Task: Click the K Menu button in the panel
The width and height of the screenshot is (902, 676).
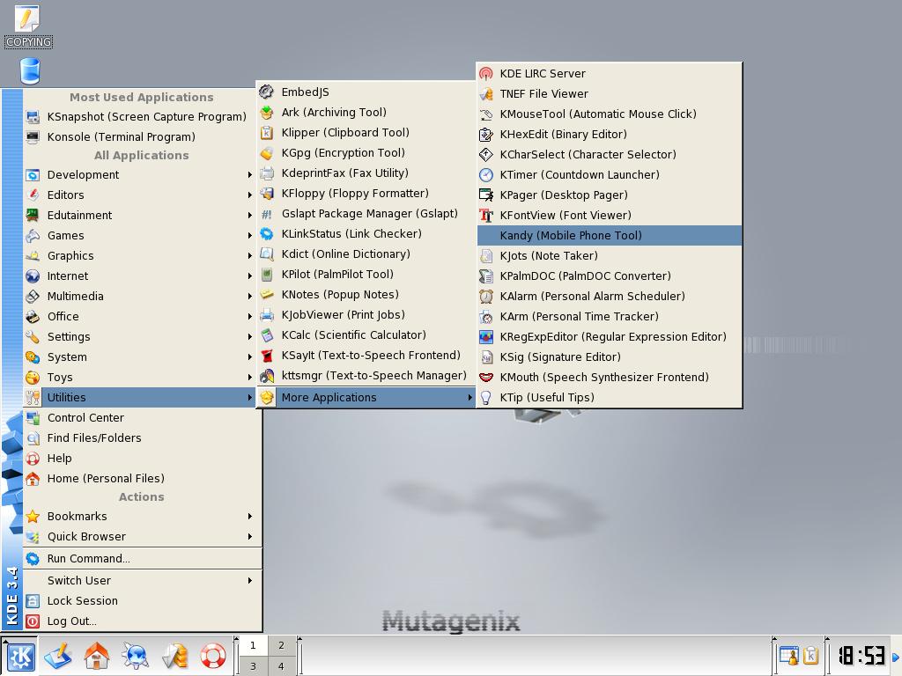Action: 20,656
